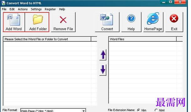Minimize the Convert Word to HTML window
Screen dimensions: 191x112
164,2
